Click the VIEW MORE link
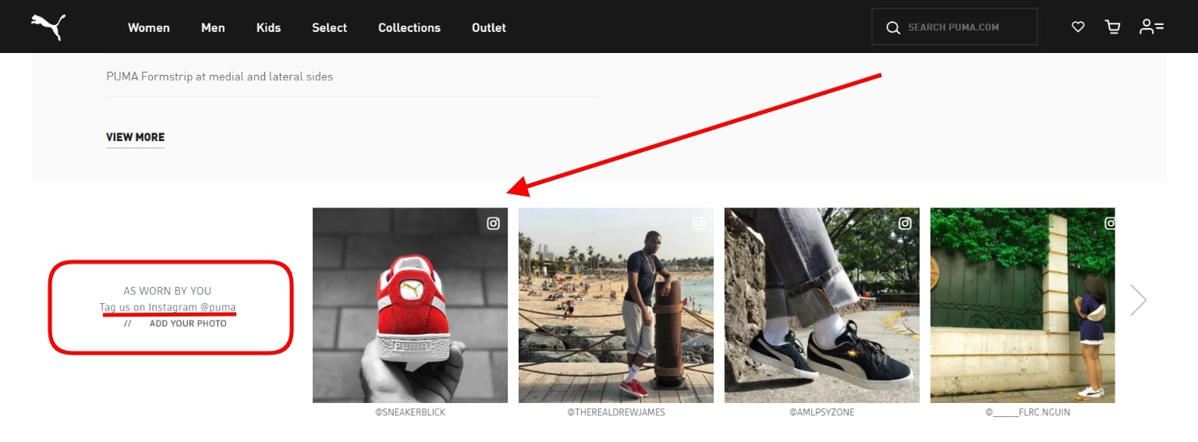Screen dimensions: 1198x442 click(x=136, y=137)
